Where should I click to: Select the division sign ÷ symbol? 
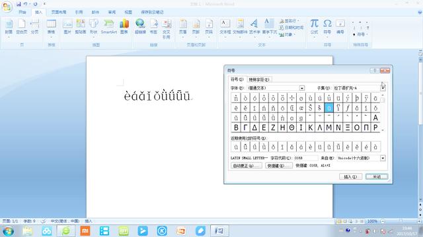click(291, 98)
